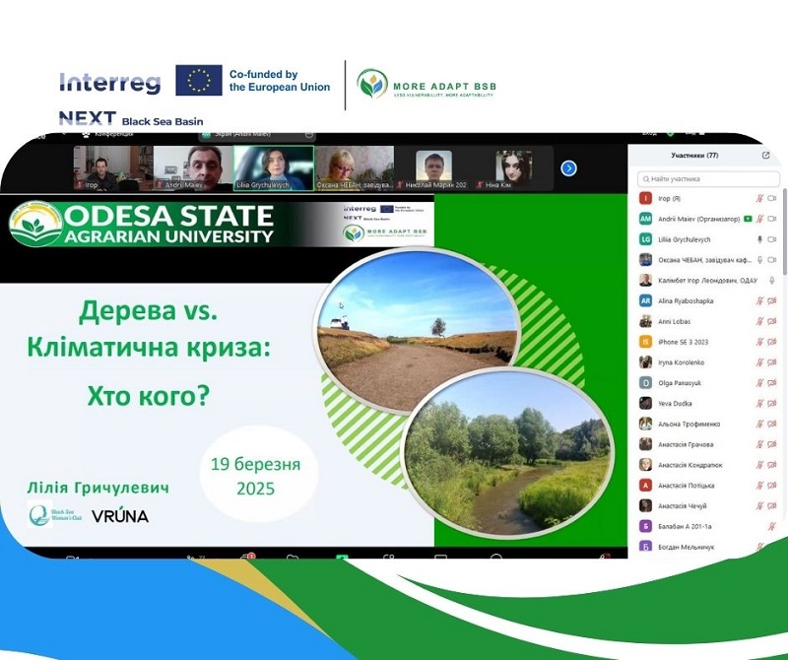Toggle the camera icon for Ігор (Я)
Screen dimensions: 788x660
[x=772, y=198]
